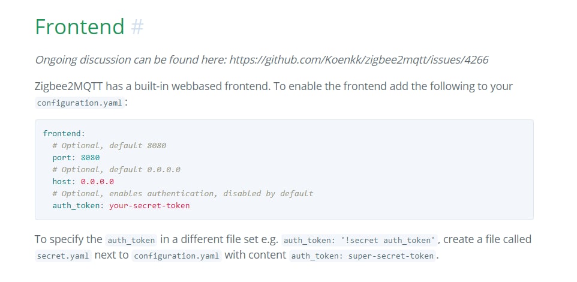This screenshot has width=577, height=282.
Task: Click the inline auth_token code after "To specify the"
Action: 131,241
